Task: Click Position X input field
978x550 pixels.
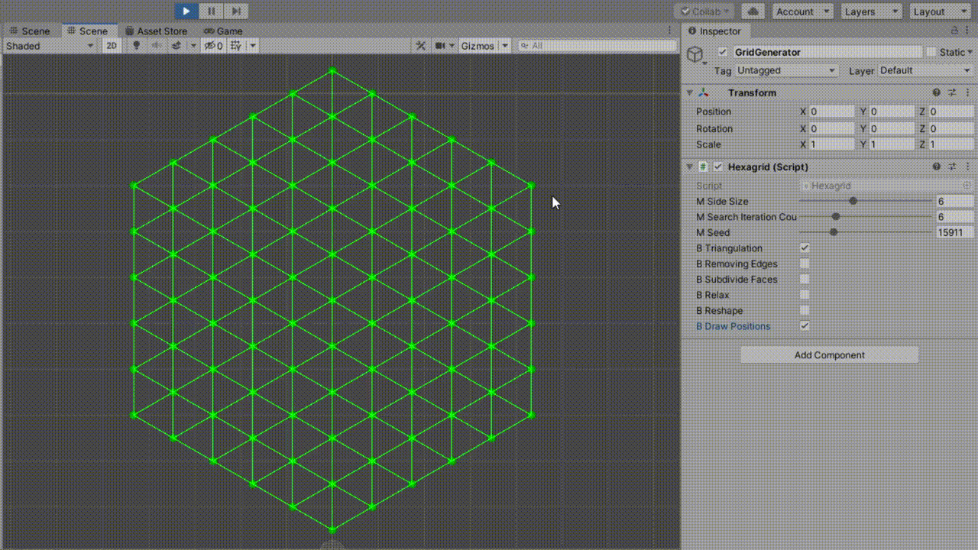Action: (x=831, y=112)
